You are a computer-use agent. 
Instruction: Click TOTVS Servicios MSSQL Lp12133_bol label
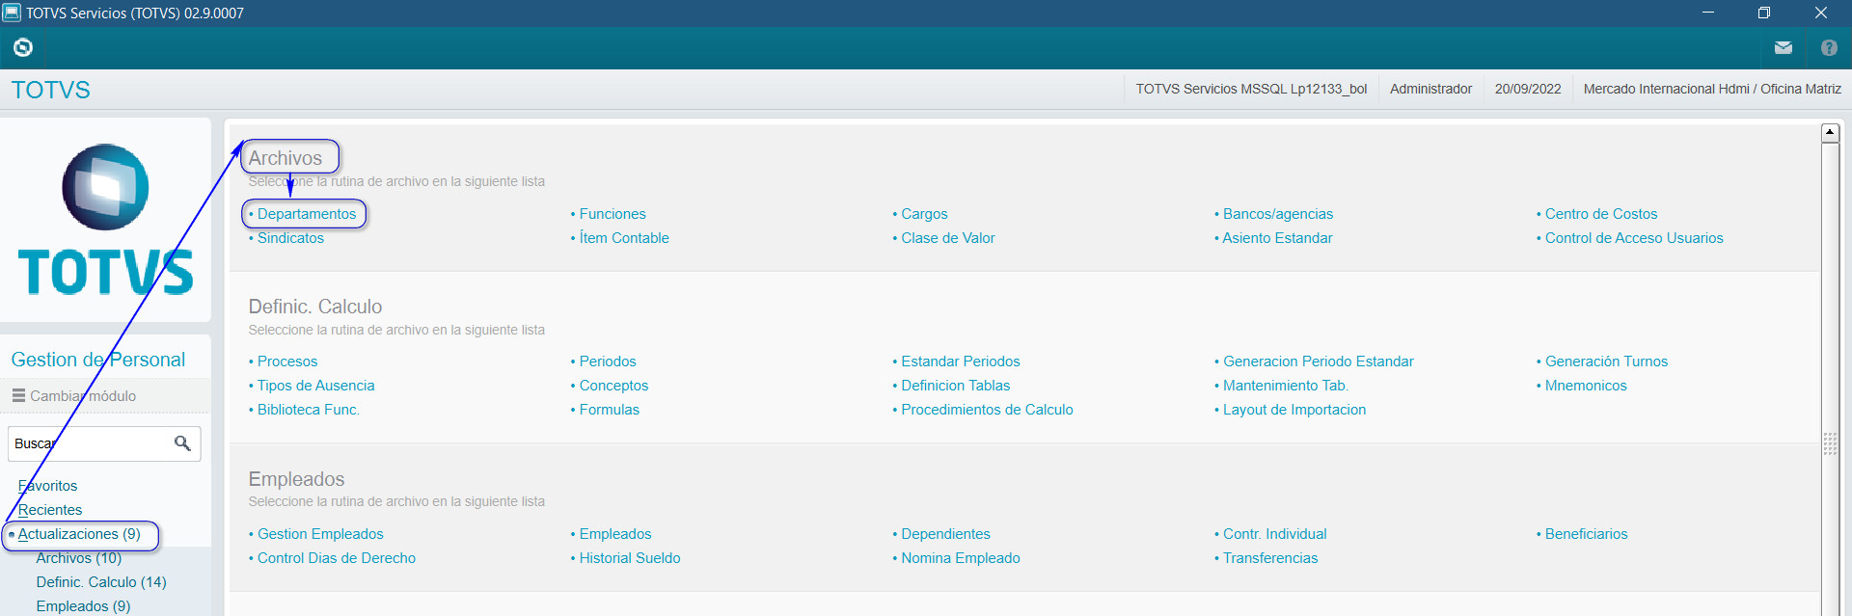1251,89
